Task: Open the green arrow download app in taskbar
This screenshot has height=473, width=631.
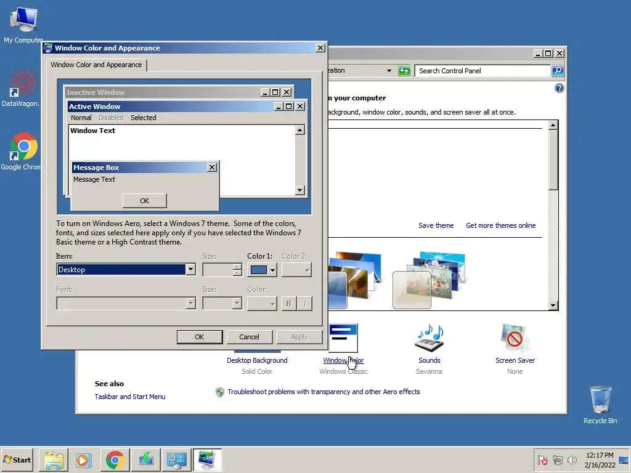Action: click(145, 459)
